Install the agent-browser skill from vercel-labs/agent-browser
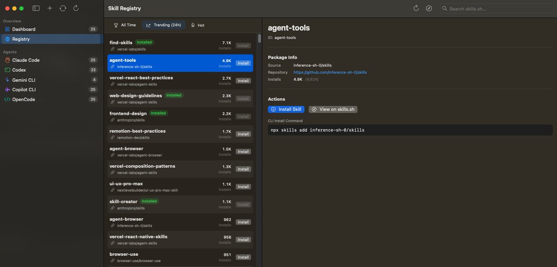 pos(243,152)
